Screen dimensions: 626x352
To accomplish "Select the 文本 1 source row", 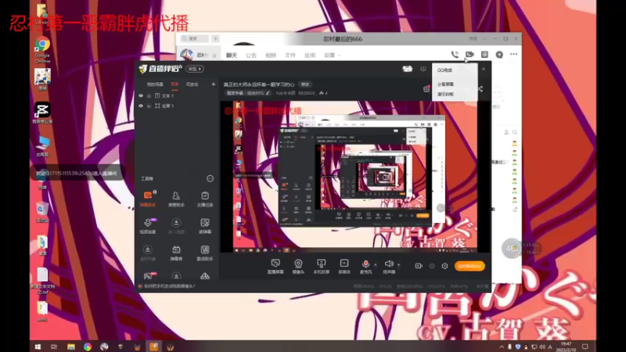I will 175,95.
